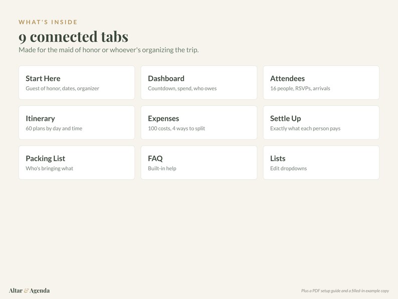398x299 pixels.
Task: Click '100 costs, 4 ways to split' text
Action: coord(176,128)
